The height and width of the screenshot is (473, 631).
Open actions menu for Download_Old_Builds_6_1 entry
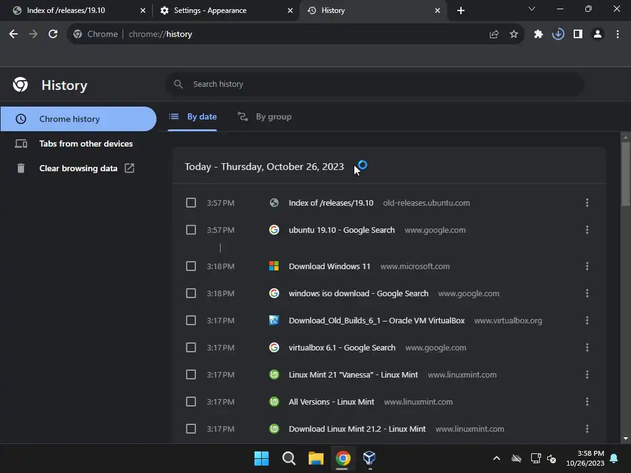pos(587,320)
